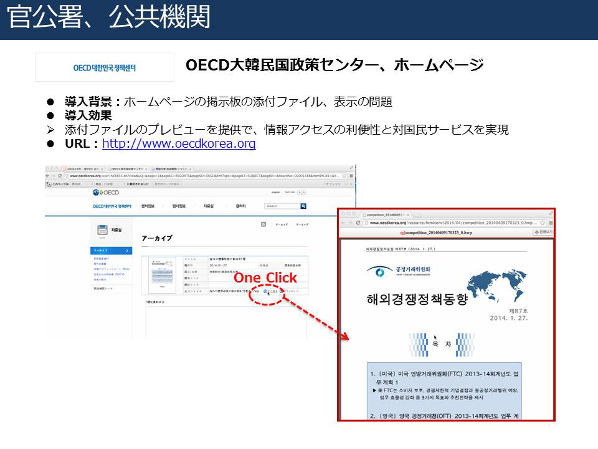Click the 자료실 filing-drawer icon in the sidebar
Viewport: 598px width, 449px height.
click(x=102, y=230)
